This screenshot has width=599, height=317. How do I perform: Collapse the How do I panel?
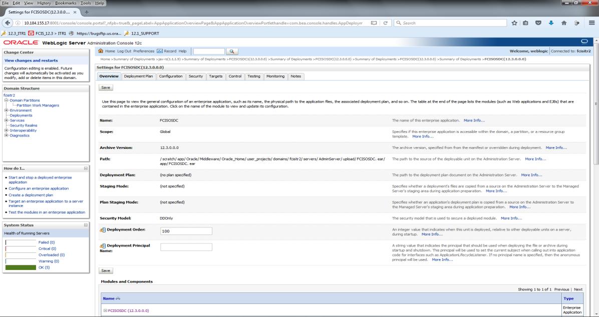(x=86, y=168)
